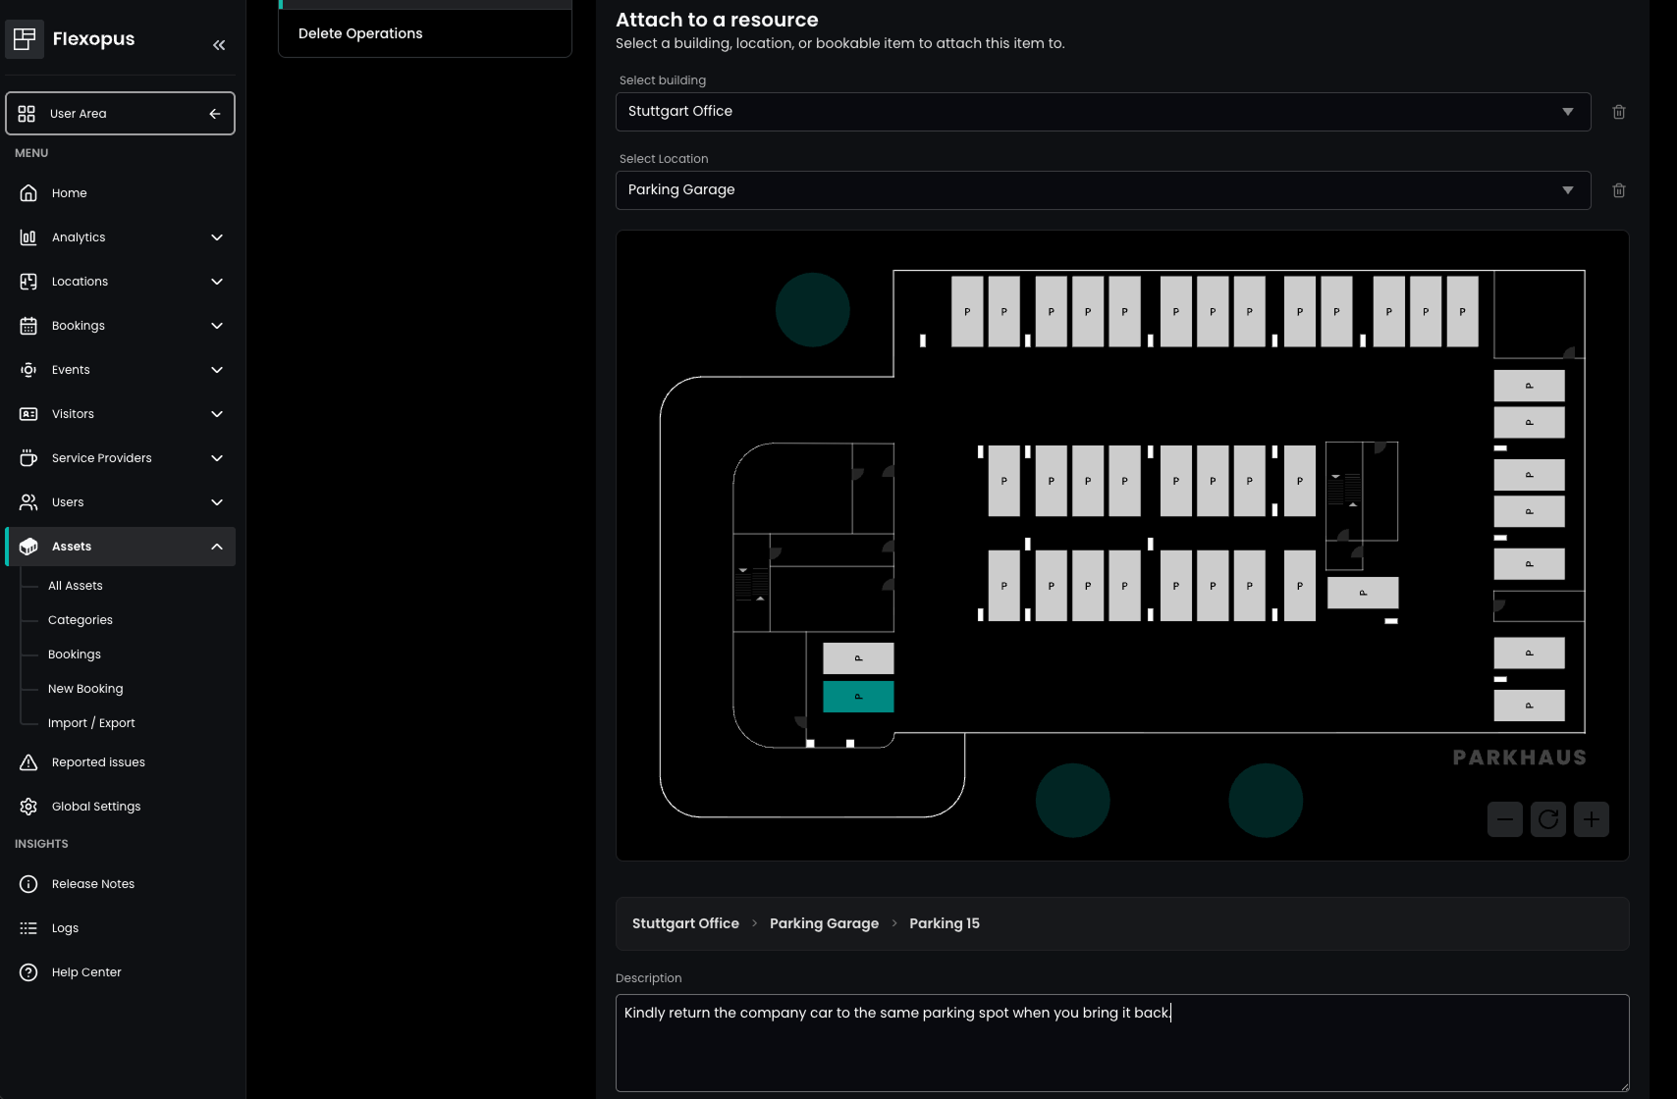1677x1099 pixels.
Task: Select the Delete Operations tab
Action: tap(360, 33)
